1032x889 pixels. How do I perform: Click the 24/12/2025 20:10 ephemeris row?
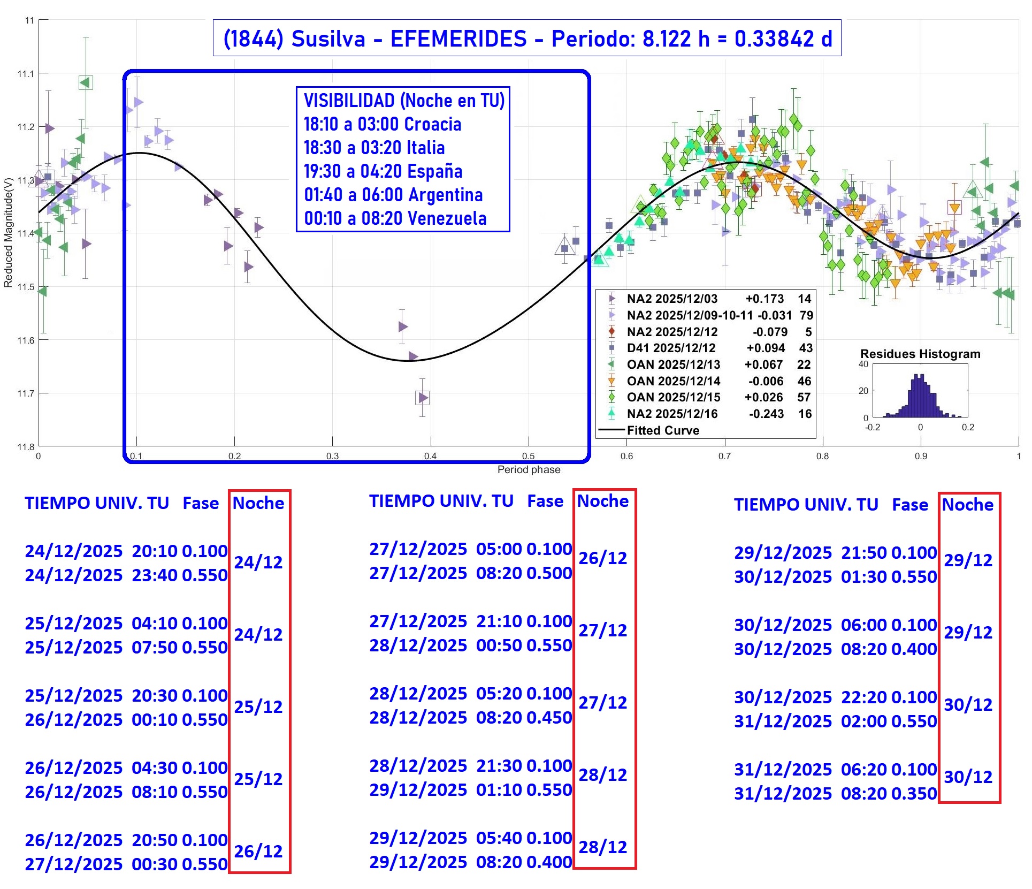coord(126,551)
